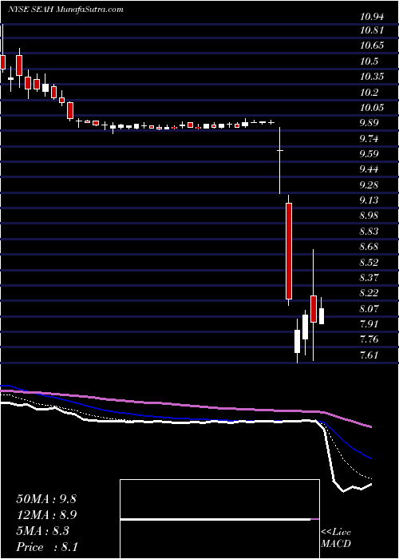
Task: Click the 8.83 price axis label
Action: tap(369, 231)
